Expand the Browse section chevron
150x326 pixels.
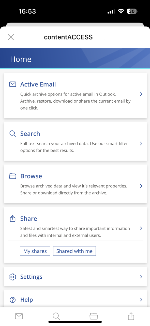coord(141,186)
